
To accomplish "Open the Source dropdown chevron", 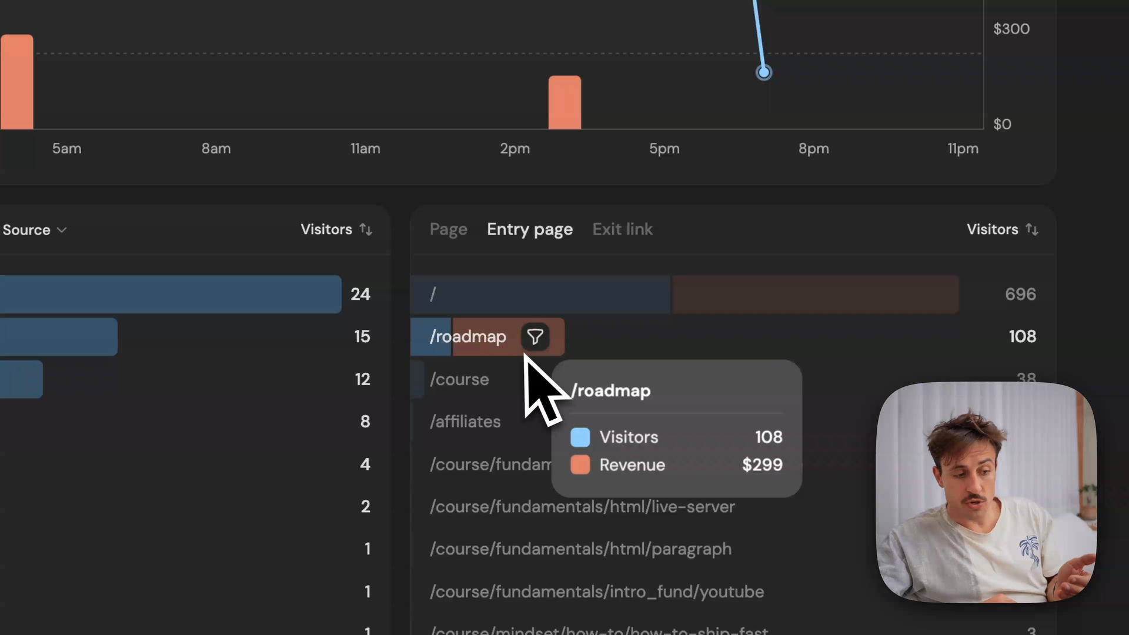I will (x=62, y=230).
